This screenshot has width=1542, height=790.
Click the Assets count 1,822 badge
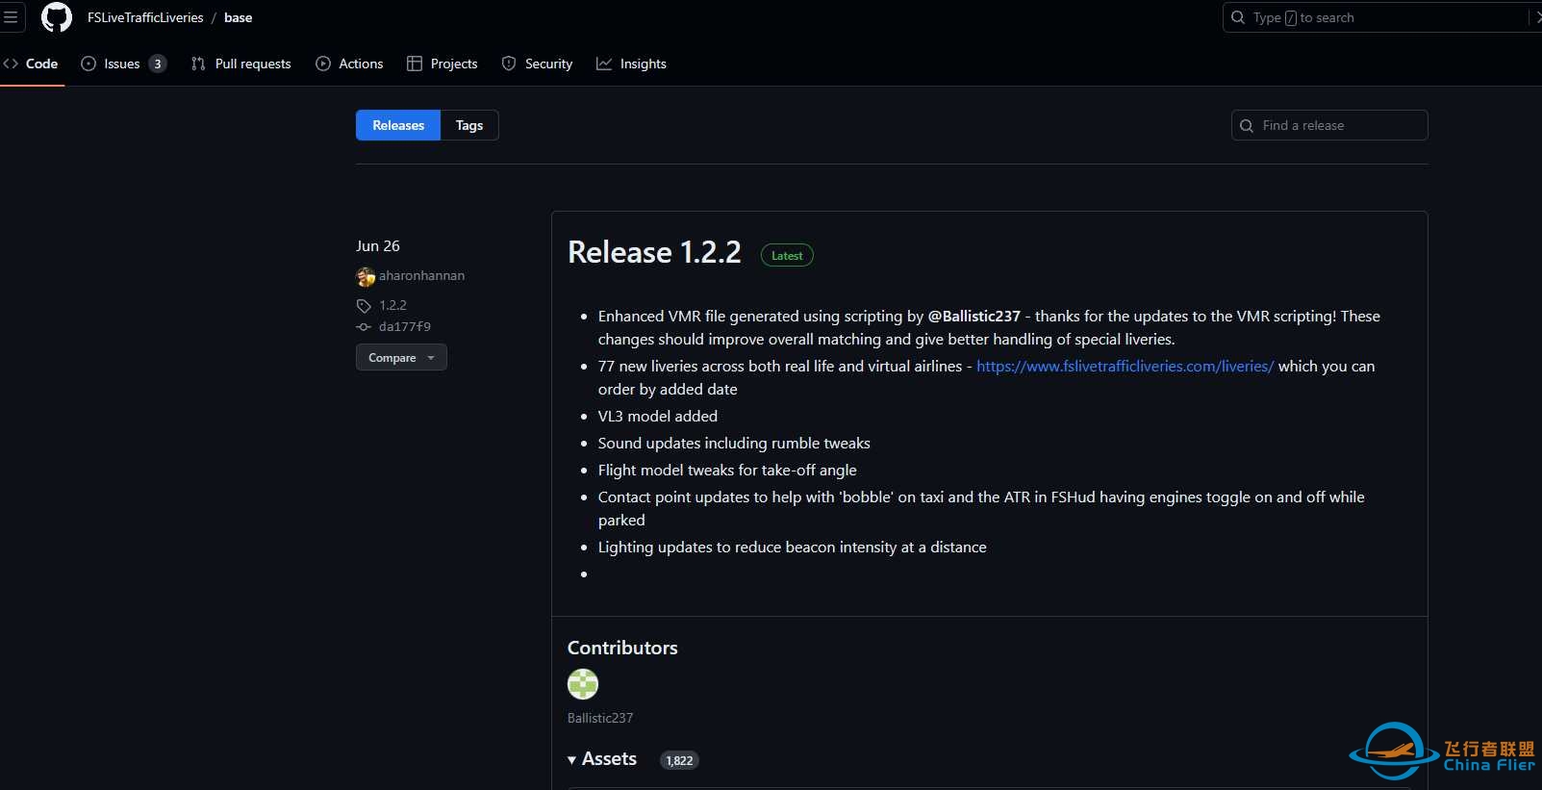679,760
